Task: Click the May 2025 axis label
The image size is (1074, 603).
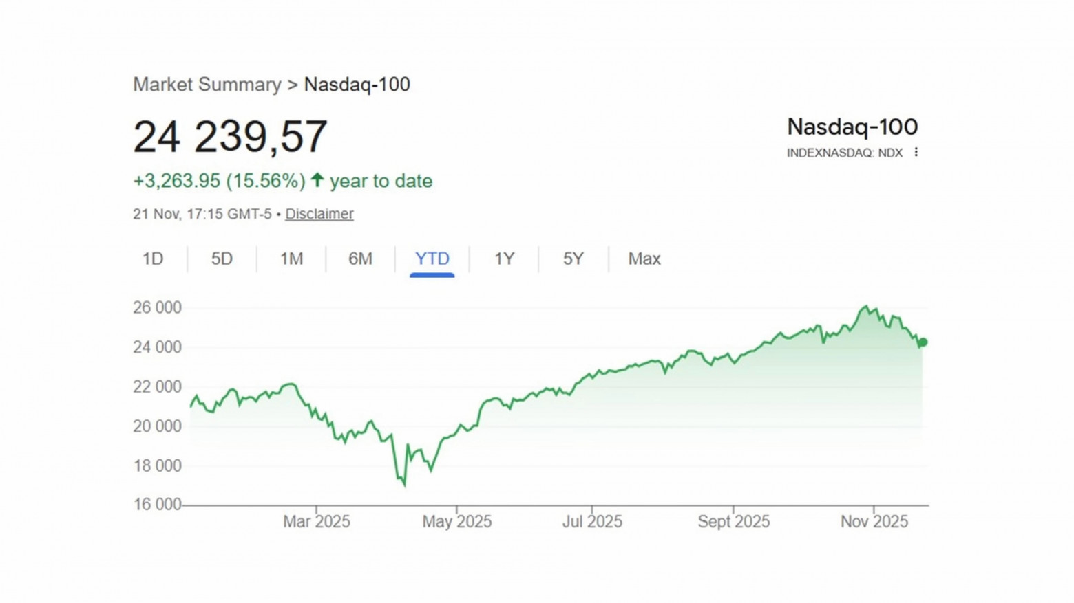Action: (x=456, y=522)
